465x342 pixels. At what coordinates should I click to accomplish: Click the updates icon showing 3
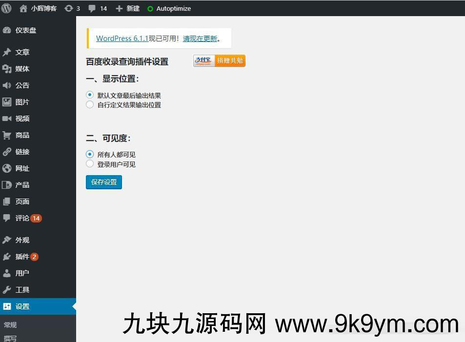(x=69, y=8)
